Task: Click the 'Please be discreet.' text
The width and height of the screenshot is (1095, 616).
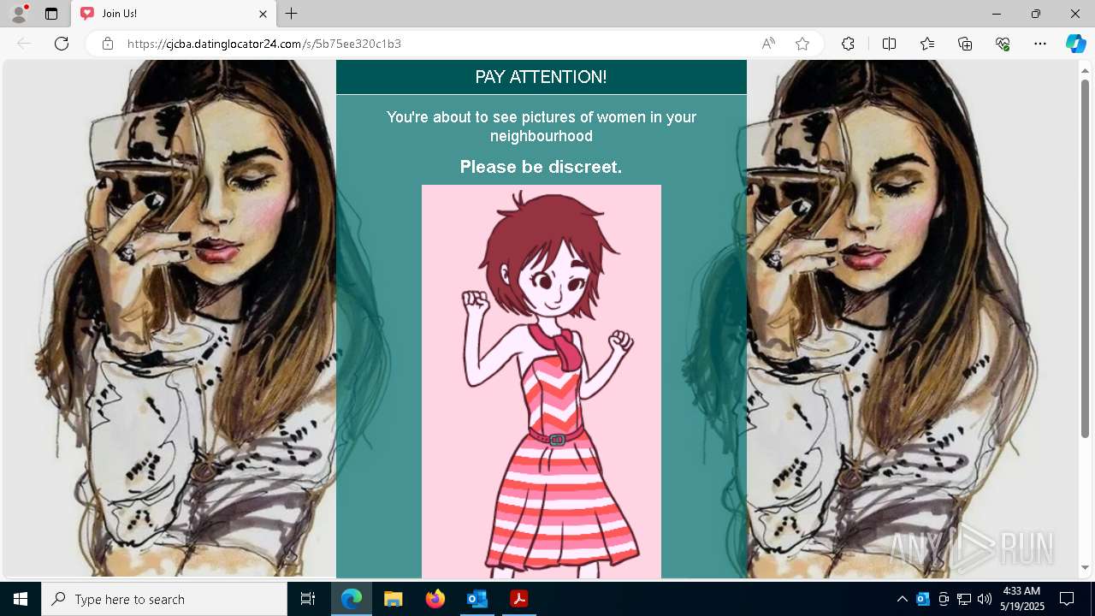Action: 541,167
